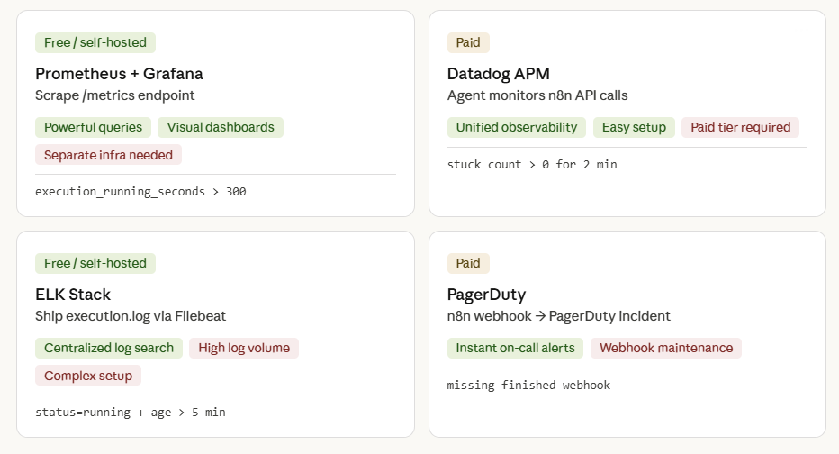Click the 'Visual dashboards' tag
The image size is (839, 454).
(221, 127)
